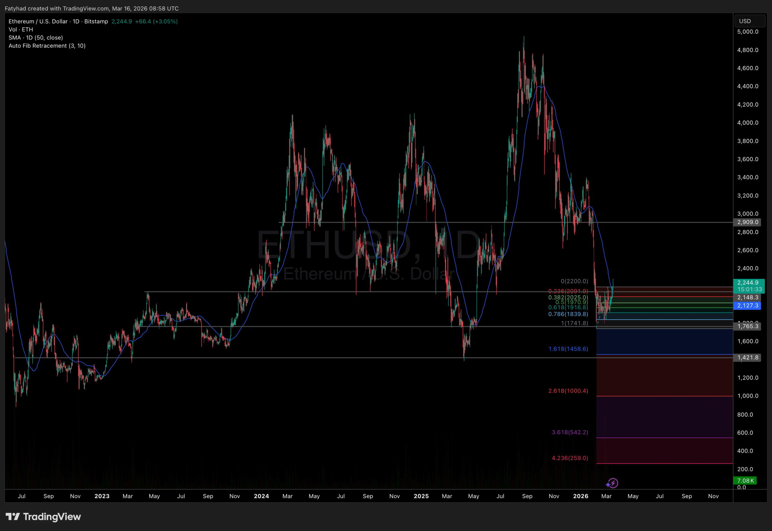Screen dimensions: 772x531
Task: Open symbol menu via Ethereum / U.S. Dollar title
Action: 38,21
